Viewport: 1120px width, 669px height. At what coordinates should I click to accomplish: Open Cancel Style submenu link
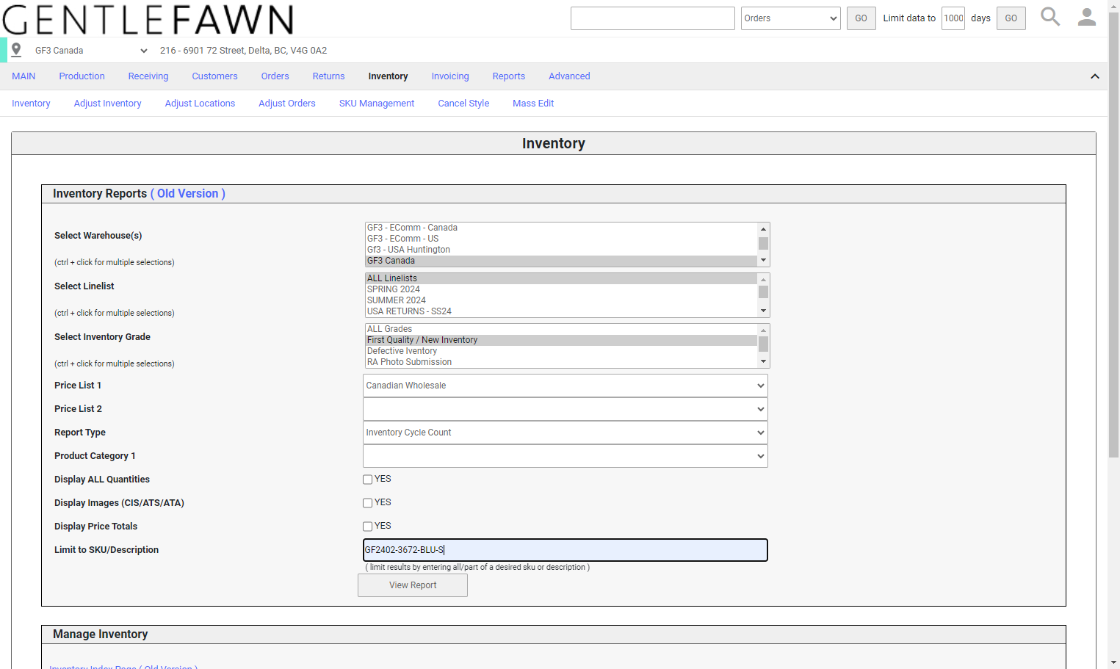[463, 104]
